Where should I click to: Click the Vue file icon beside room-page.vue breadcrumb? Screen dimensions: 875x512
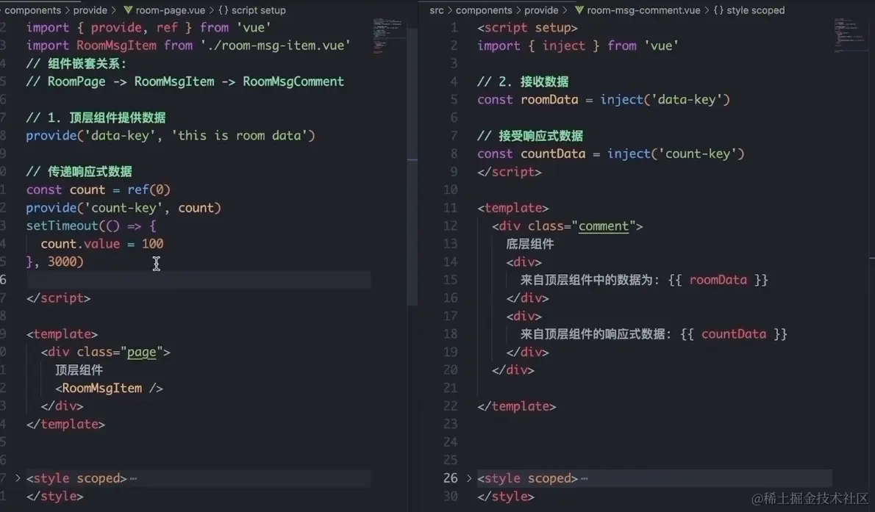click(x=128, y=10)
